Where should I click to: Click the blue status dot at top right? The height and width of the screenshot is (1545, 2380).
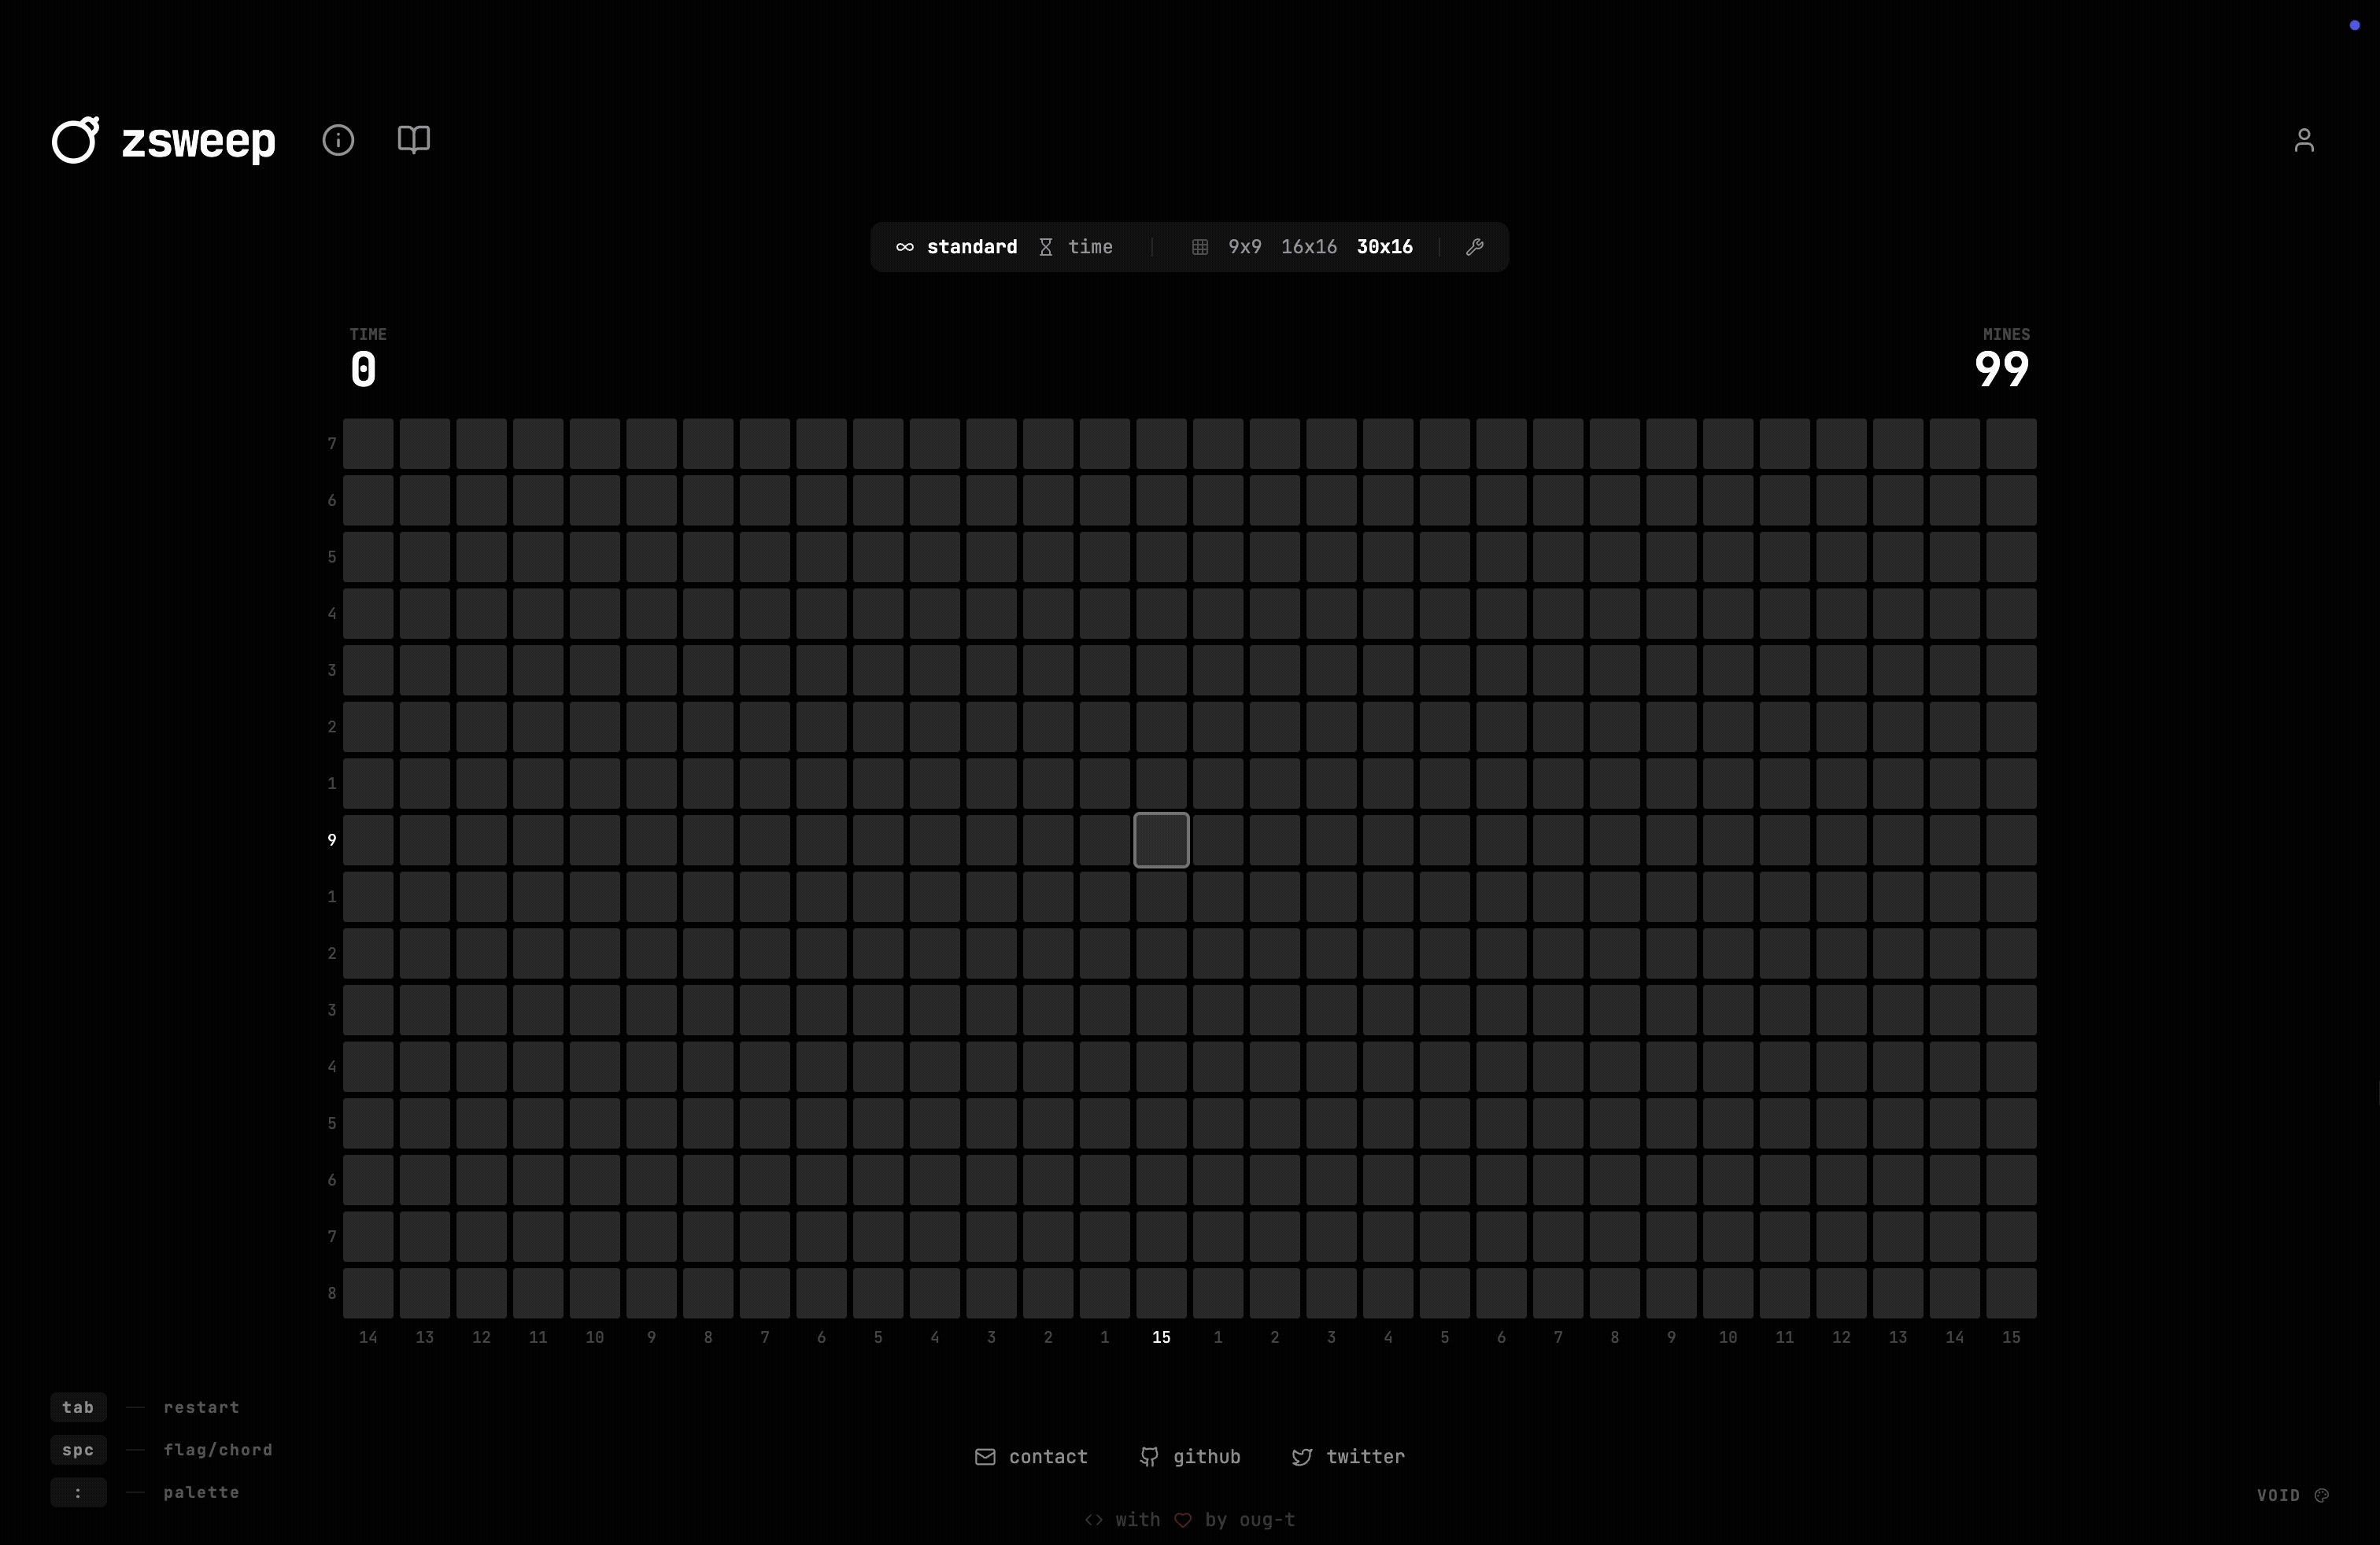point(2355,25)
